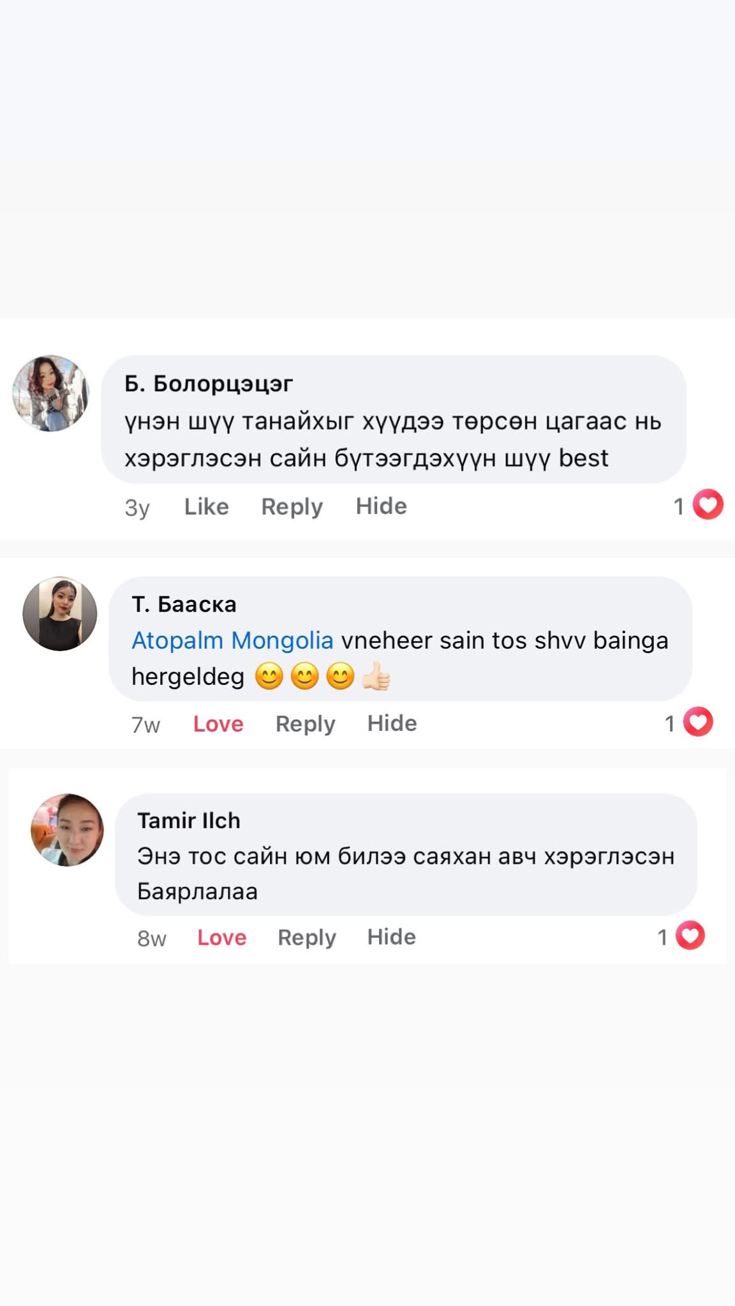Click the heart reaction on Бааска's comment
This screenshot has height=1306, width=735.
pos(698,723)
